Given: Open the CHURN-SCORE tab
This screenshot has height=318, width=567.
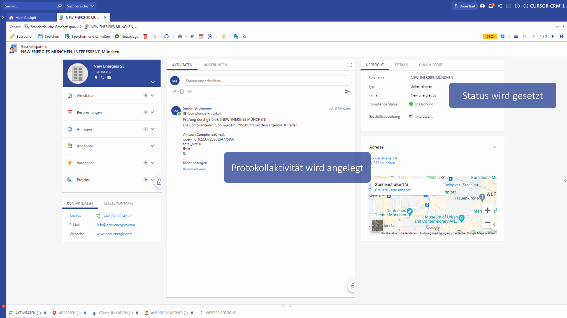Looking at the screenshot, I should (431, 65).
